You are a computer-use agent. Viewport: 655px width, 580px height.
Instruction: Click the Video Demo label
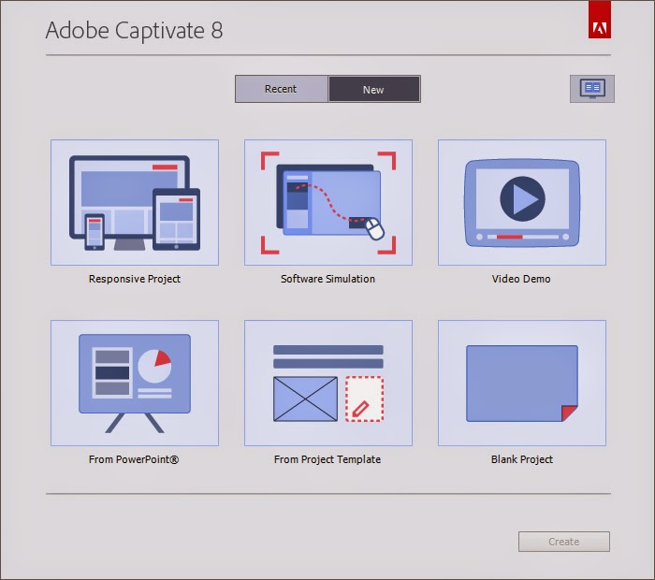[x=521, y=279]
